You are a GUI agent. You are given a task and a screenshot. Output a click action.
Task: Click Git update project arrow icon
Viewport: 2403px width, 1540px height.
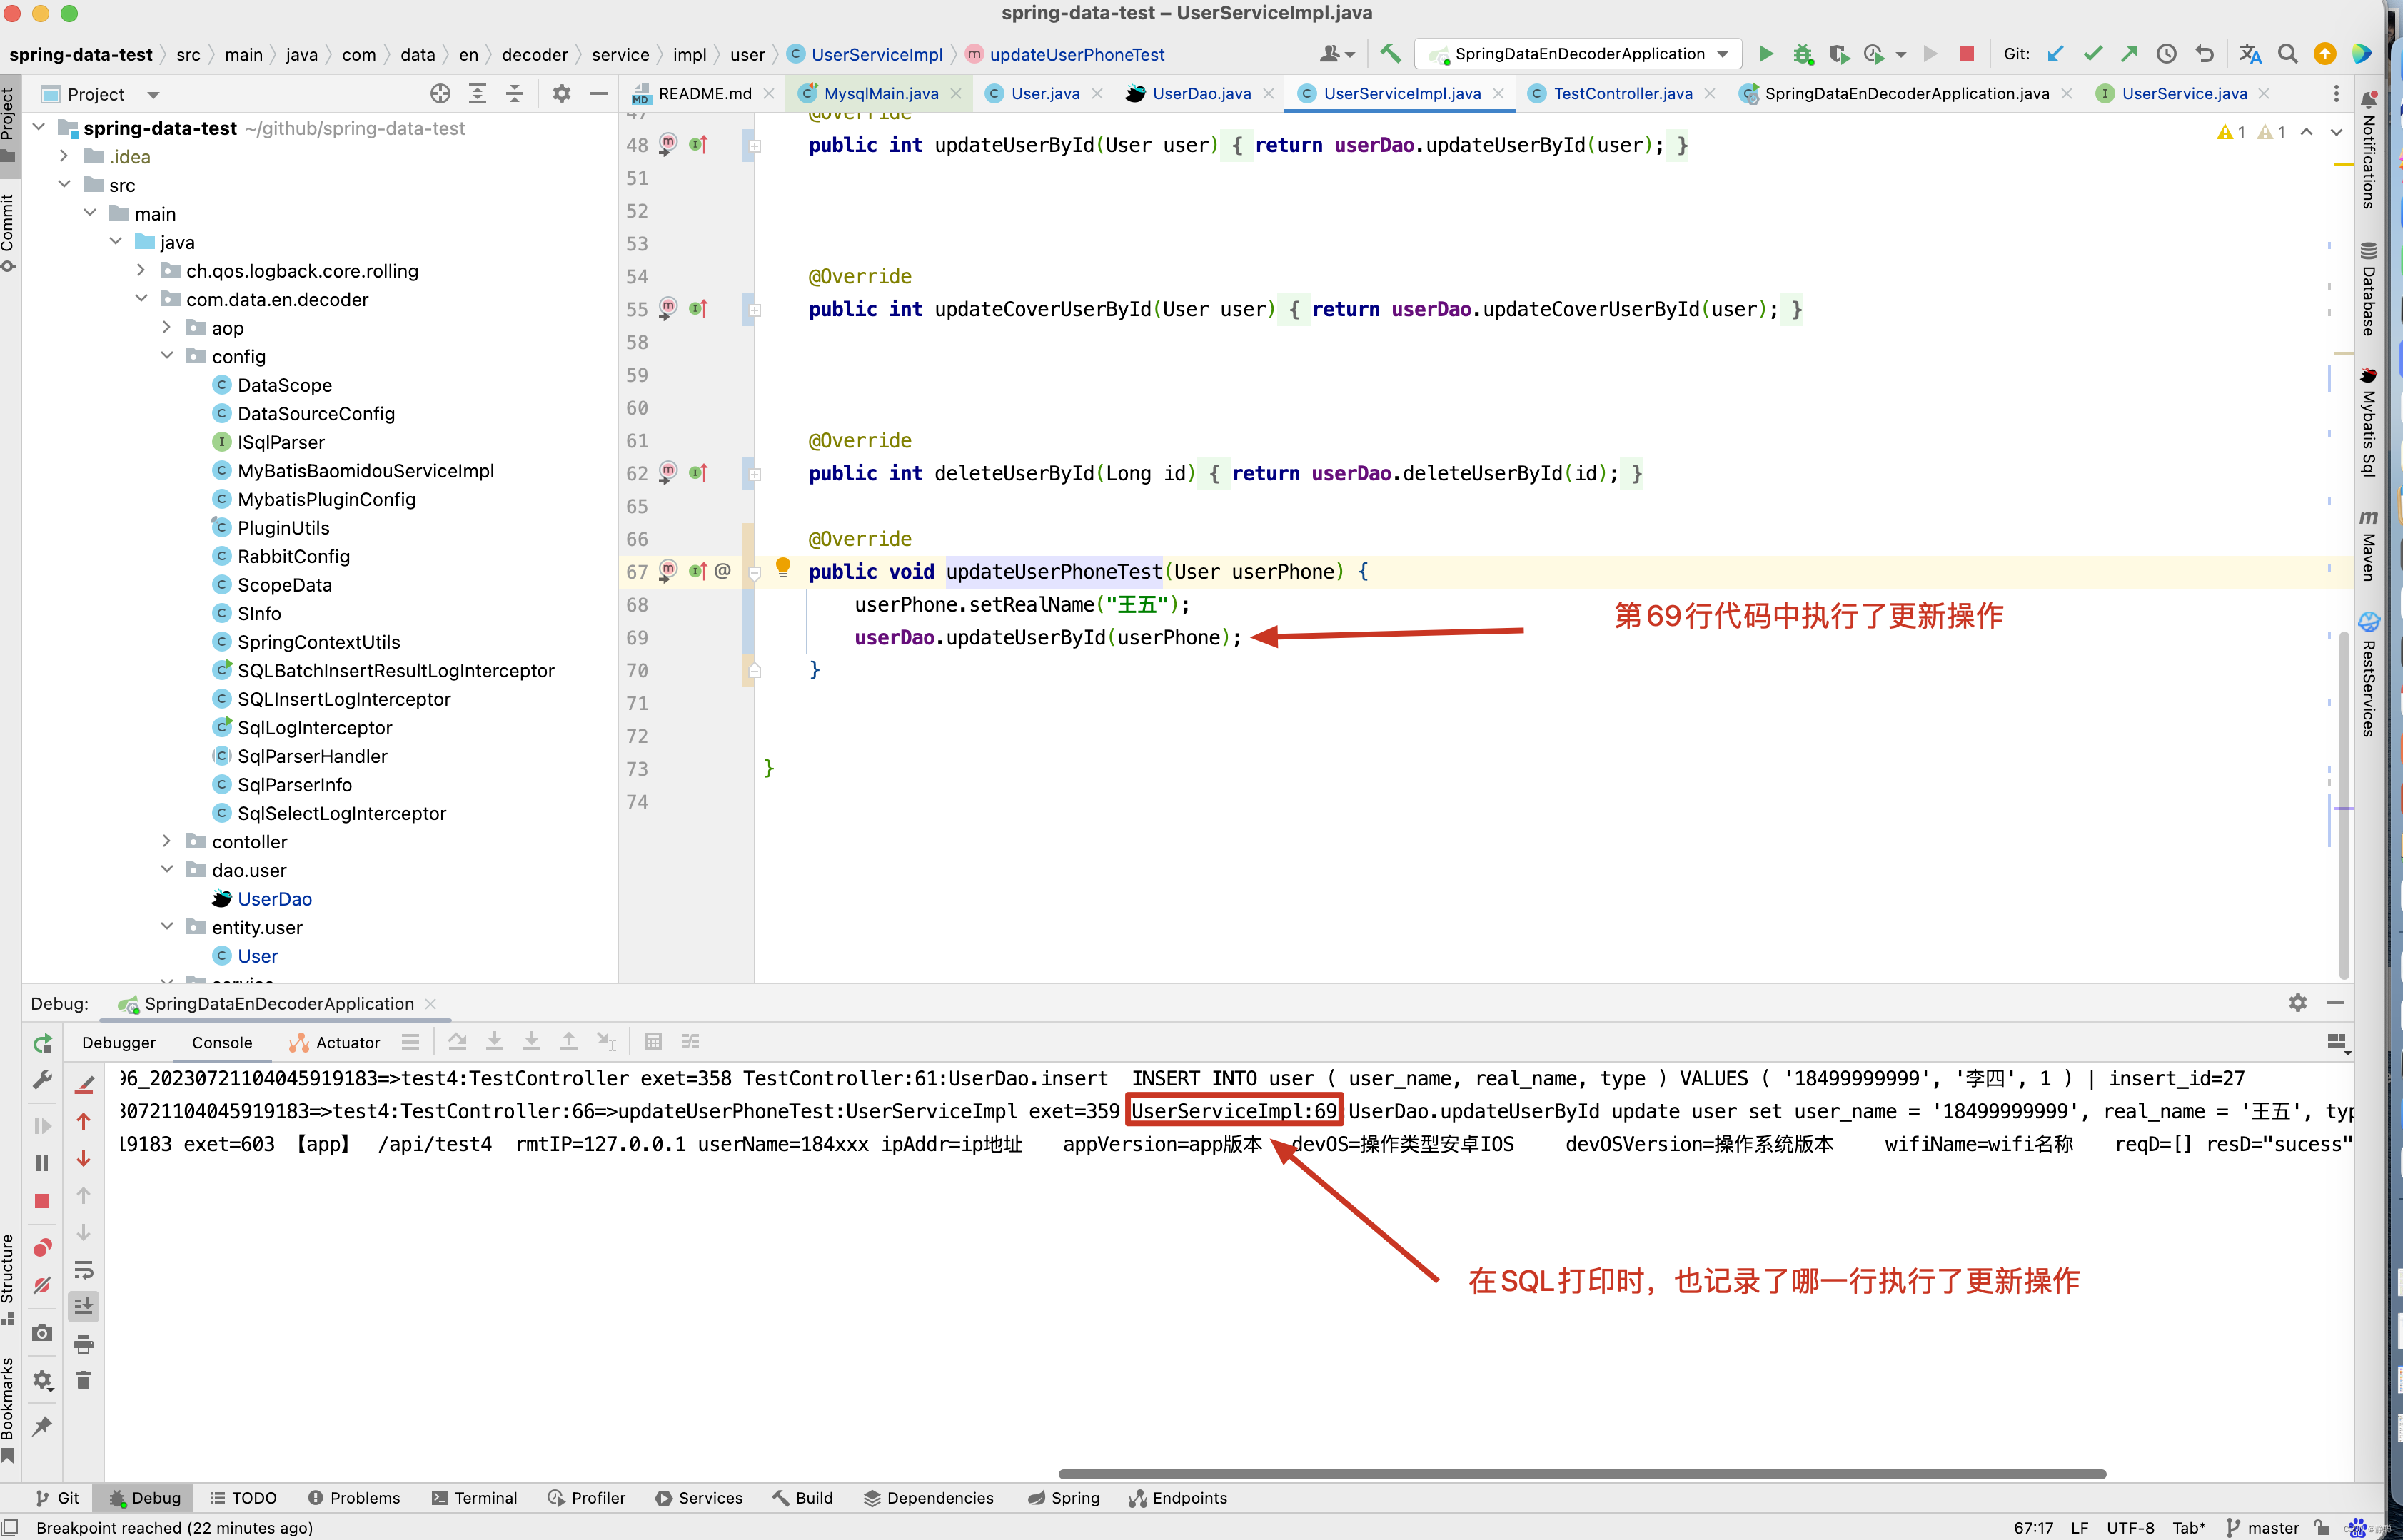(x=2055, y=54)
